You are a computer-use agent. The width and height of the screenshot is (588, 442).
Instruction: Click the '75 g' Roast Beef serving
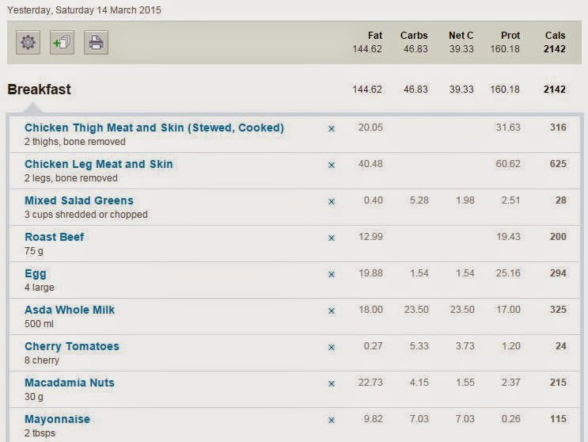[34, 251]
